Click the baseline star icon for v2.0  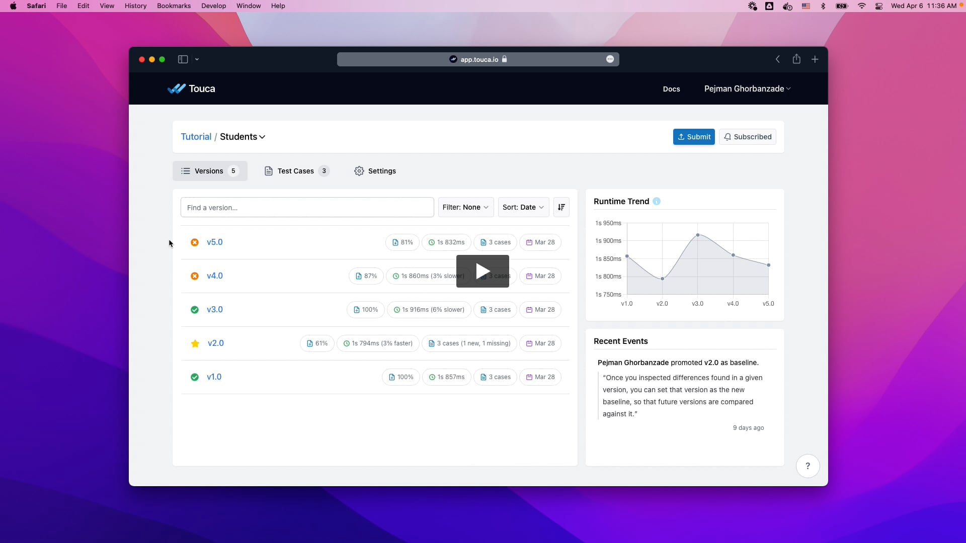(x=195, y=343)
